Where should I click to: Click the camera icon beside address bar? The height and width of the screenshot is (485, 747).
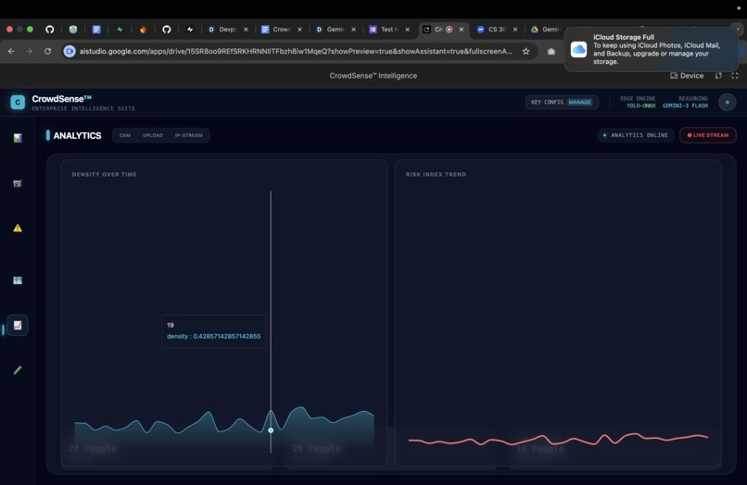pyautogui.click(x=551, y=52)
